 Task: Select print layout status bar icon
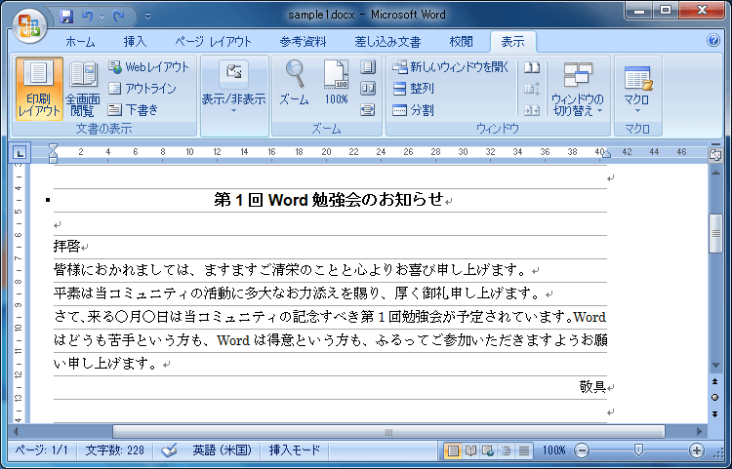click(452, 450)
